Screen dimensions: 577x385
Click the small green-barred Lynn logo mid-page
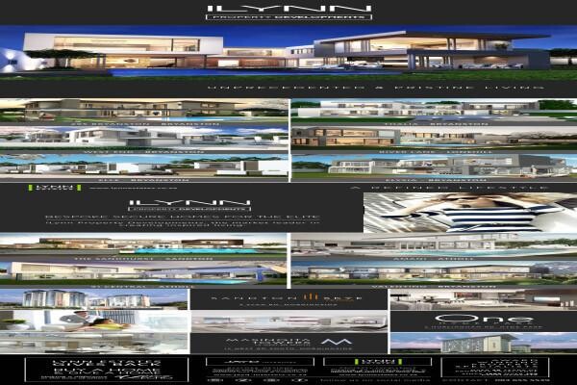coord(55,188)
